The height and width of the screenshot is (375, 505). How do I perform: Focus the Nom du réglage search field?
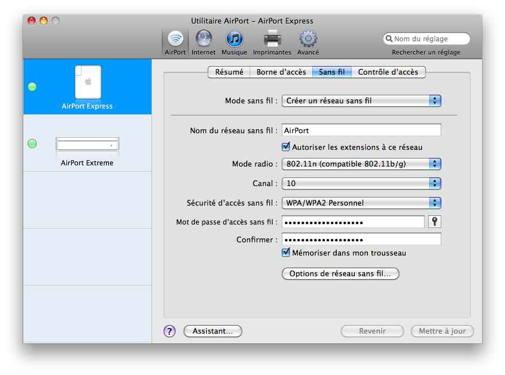[x=426, y=38]
